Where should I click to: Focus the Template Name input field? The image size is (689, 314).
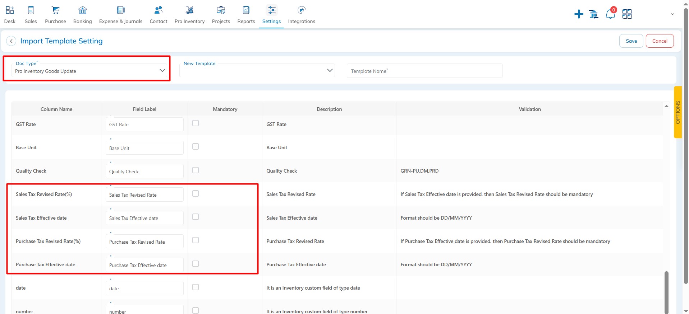point(424,71)
